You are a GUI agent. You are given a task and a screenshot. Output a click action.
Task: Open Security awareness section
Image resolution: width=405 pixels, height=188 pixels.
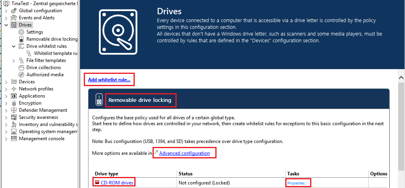click(x=38, y=117)
